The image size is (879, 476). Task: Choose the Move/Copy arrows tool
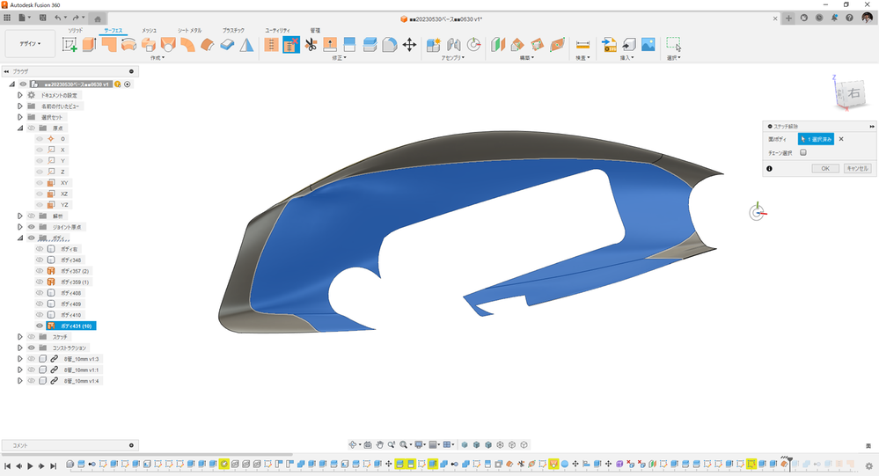click(x=409, y=45)
